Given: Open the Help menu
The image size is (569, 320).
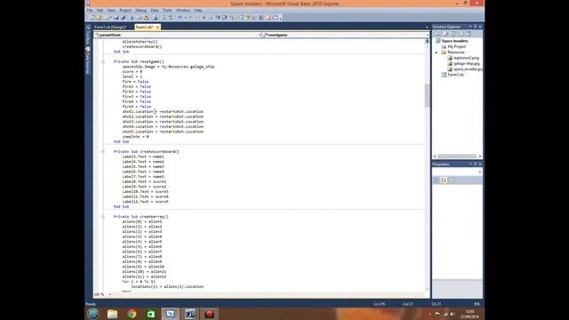Looking at the screenshot, I should pyautogui.click(x=198, y=10).
